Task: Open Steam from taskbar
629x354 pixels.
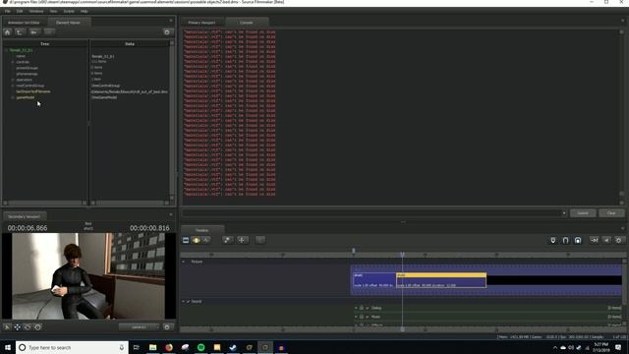Action: (x=233, y=347)
